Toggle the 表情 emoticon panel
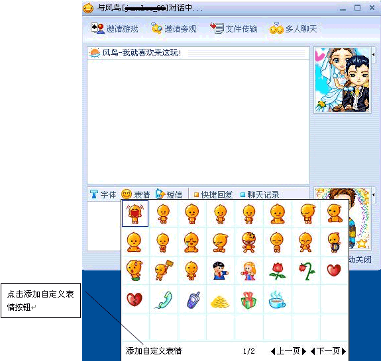The height and width of the screenshot is (361, 381). point(136,194)
